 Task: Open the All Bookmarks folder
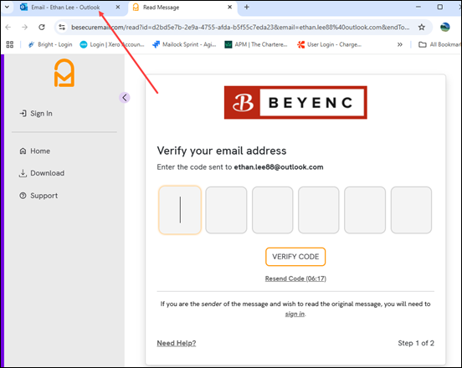(439, 44)
